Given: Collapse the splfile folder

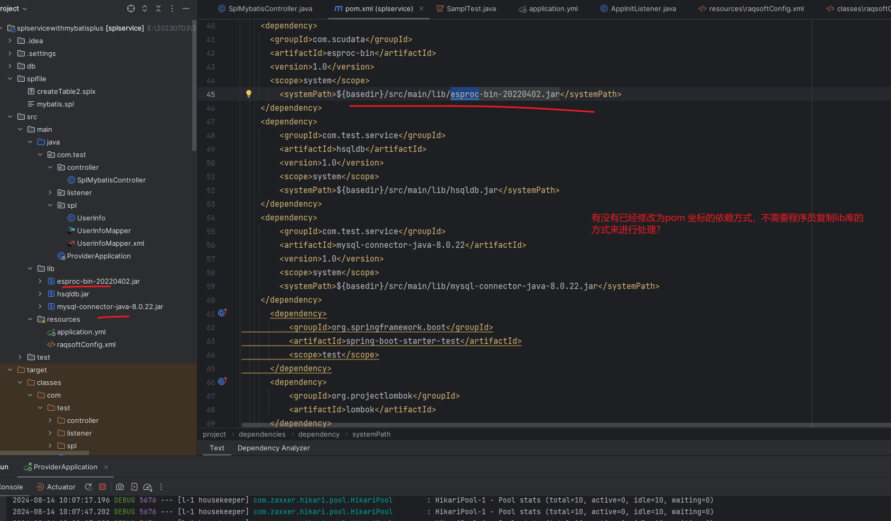Looking at the screenshot, I should tap(10, 79).
